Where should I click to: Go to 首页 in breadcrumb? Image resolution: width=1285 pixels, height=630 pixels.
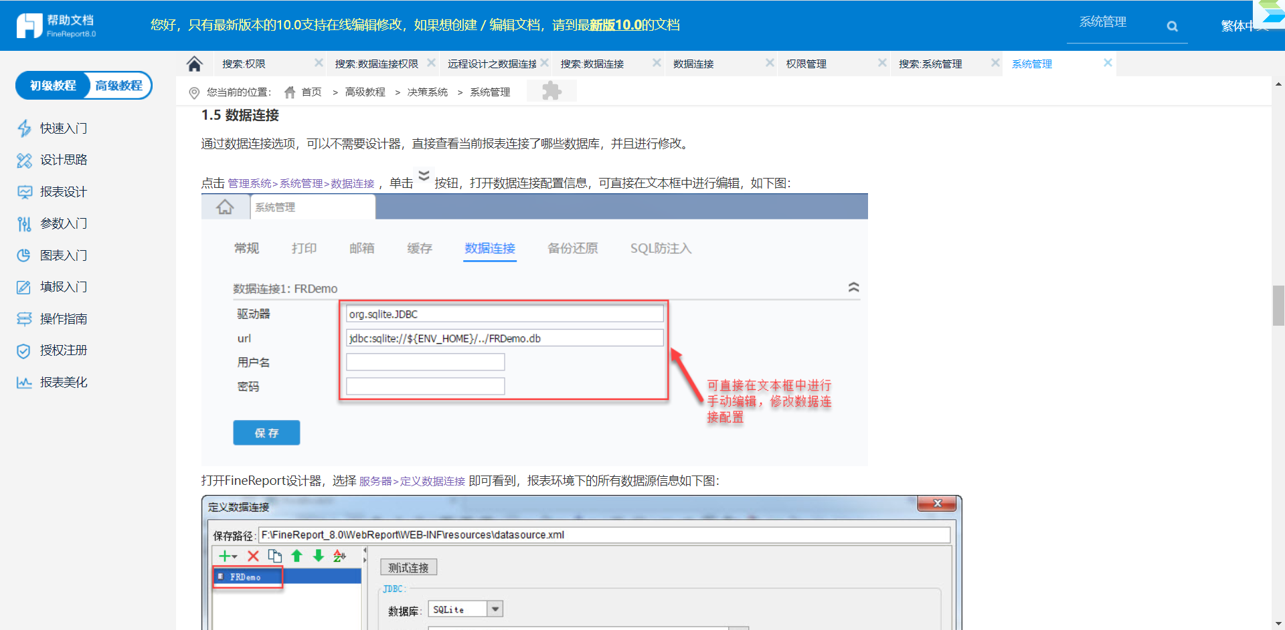click(311, 92)
